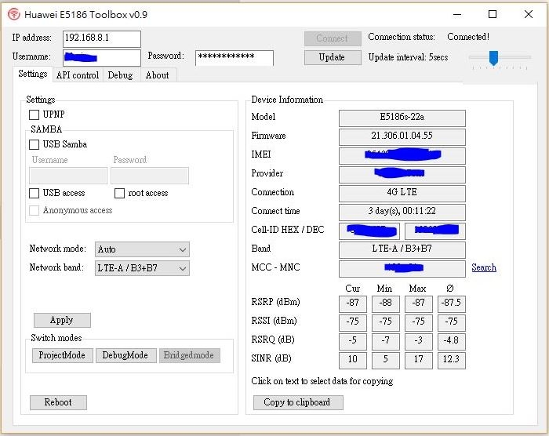Image resolution: width=549 pixels, height=436 pixels.
Task: Select the Model value E5186s-22a
Action: tap(402, 118)
